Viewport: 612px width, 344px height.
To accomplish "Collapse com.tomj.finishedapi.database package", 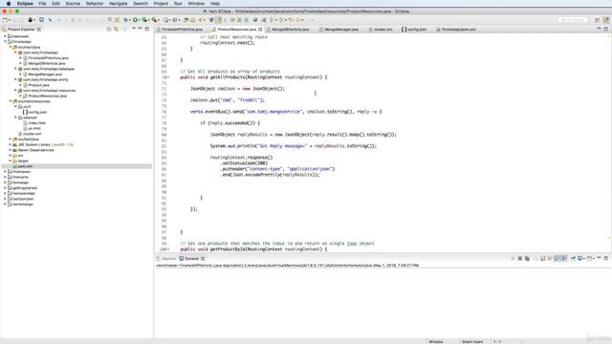I will tap(15, 69).
